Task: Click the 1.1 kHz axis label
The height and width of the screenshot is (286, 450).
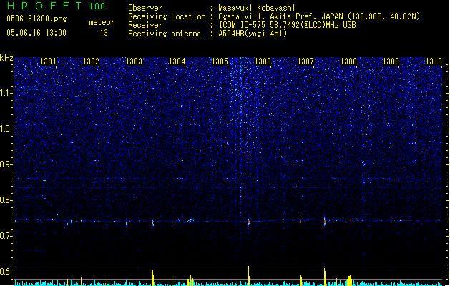Action: 6,93
